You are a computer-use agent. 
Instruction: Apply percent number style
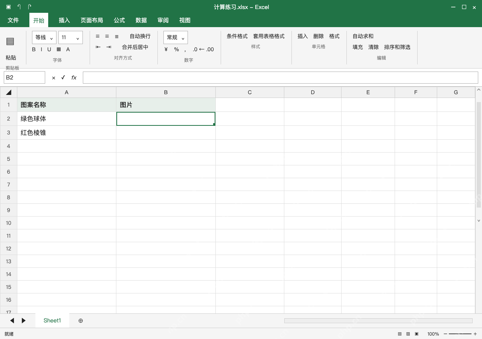point(176,49)
